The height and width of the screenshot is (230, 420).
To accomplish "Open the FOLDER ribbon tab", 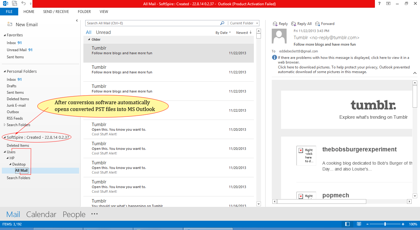I will point(84,12).
